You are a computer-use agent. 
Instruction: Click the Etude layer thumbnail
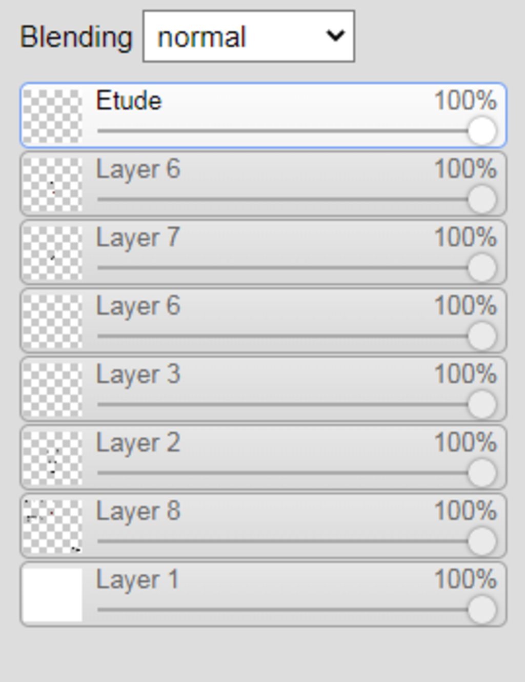53,116
